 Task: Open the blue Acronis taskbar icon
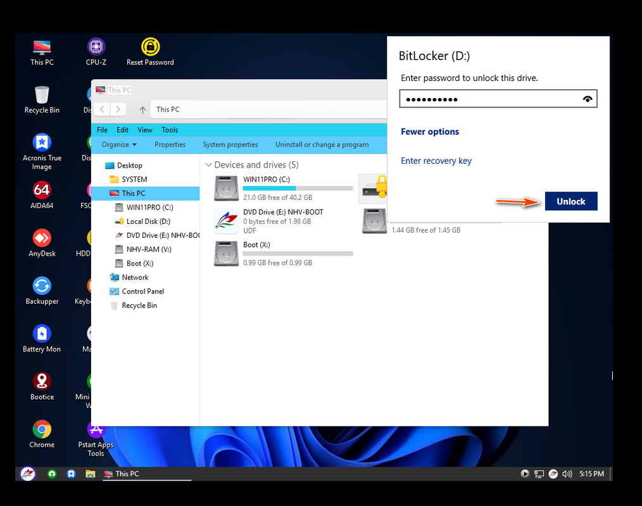(72, 474)
